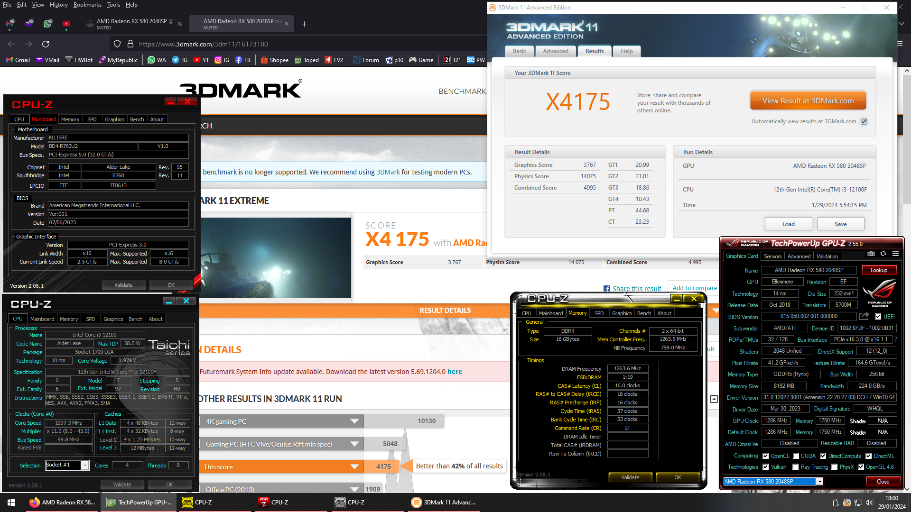
Task: Open the IG Instagram bookmark
Action: tap(222, 60)
